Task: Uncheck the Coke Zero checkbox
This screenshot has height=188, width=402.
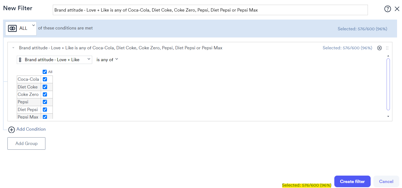Action: click(45, 94)
